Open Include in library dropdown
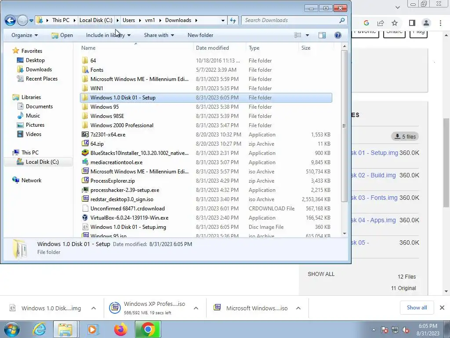Viewport: 450px width, 338px height. coord(108,35)
